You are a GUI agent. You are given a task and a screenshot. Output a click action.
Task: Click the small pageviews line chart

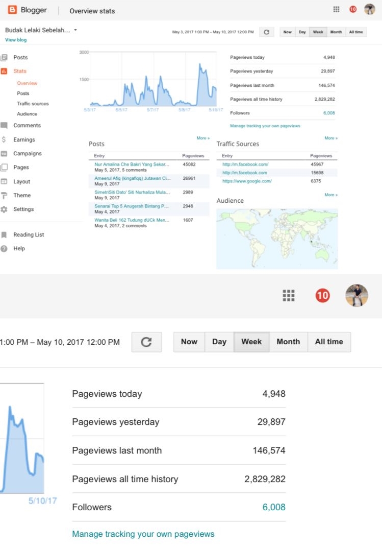[153, 79]
